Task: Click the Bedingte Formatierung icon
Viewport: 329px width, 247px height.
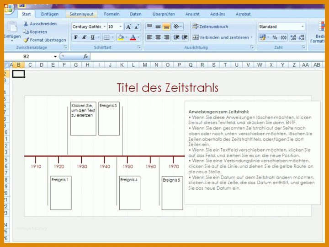Action: 321,26
